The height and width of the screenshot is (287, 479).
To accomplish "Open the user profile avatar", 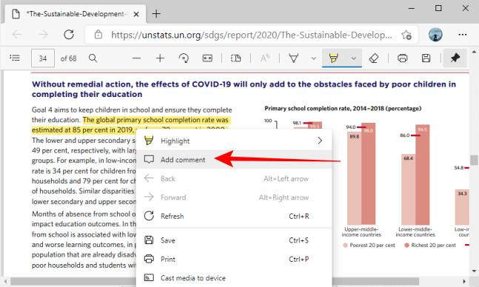I will [435, 35].
